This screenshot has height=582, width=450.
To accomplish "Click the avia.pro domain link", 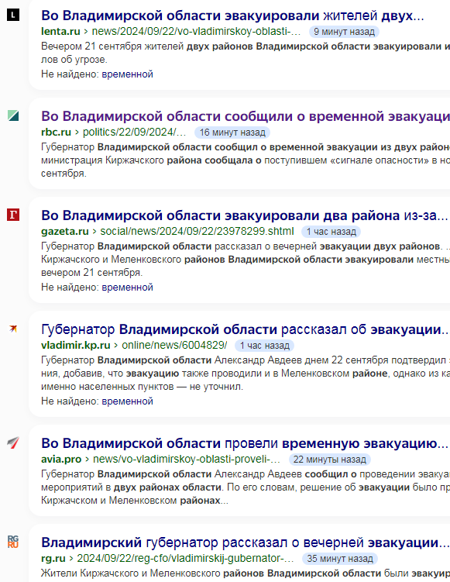I will (61, 459).
